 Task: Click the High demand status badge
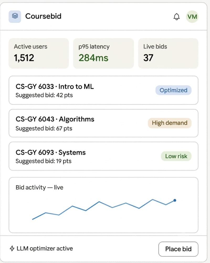click(170, 123)
